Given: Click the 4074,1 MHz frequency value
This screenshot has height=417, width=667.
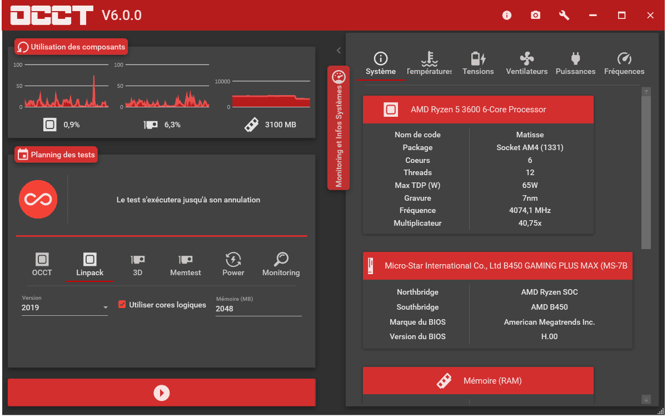Looking at the screenshot, I should point(530,210).
